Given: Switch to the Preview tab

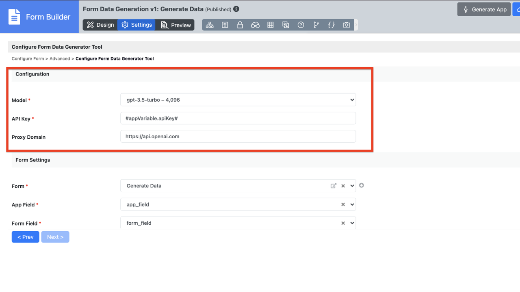Looking at the screenshot, I should (x=175, y=25).
